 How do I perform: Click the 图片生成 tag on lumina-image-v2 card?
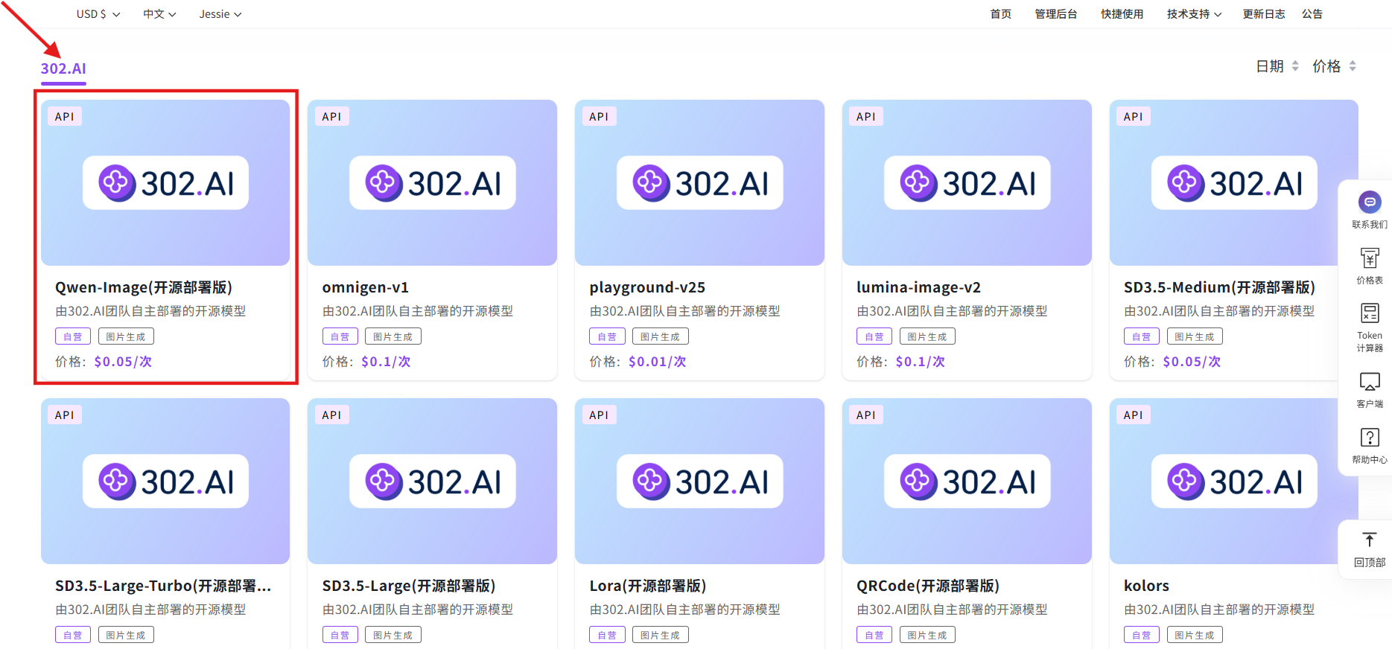pos(927,336)
